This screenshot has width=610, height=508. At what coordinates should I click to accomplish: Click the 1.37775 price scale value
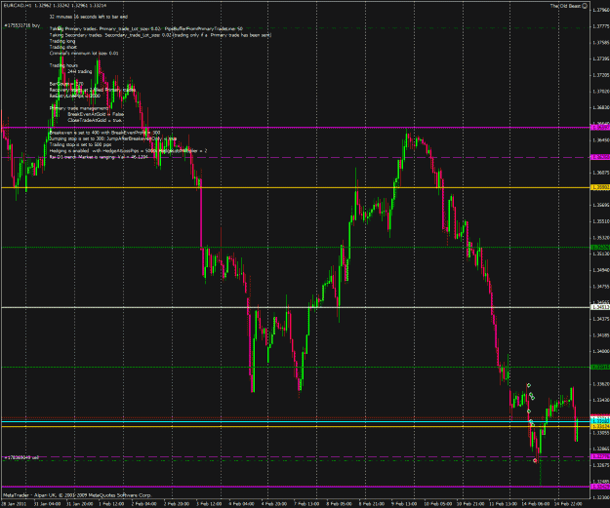tap(601, 26)
